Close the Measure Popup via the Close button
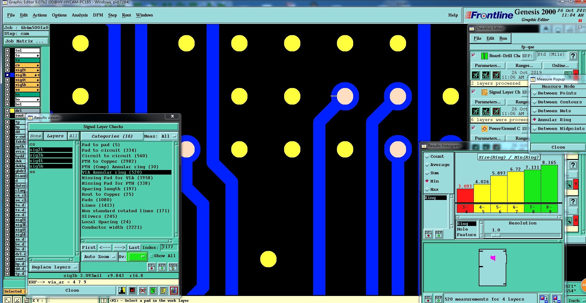The image size is (586, 303). 558,147
